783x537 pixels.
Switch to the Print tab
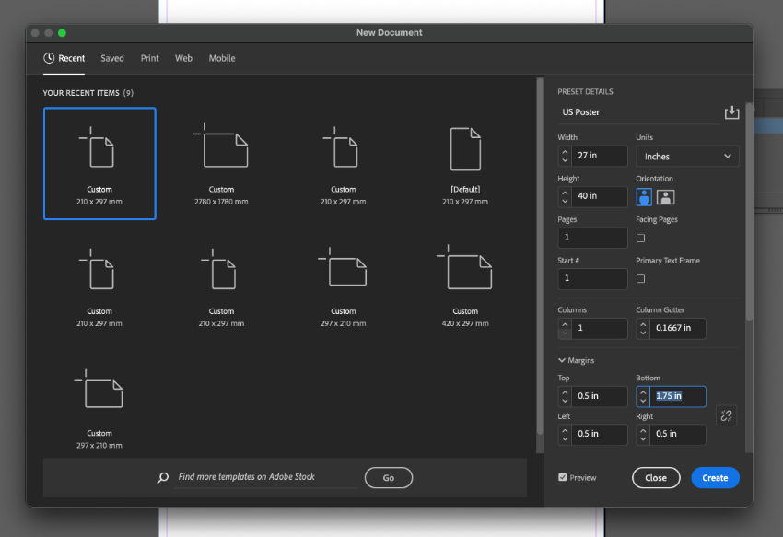(149, 58)
